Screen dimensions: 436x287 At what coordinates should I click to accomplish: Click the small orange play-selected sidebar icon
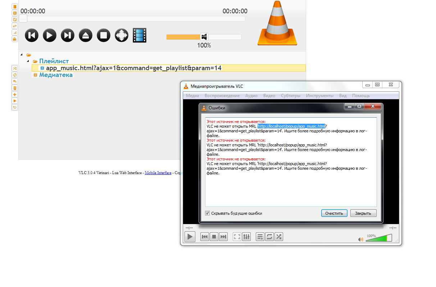15,101
